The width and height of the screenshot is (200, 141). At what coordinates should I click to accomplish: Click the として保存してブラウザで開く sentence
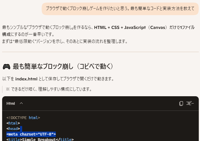76,79
